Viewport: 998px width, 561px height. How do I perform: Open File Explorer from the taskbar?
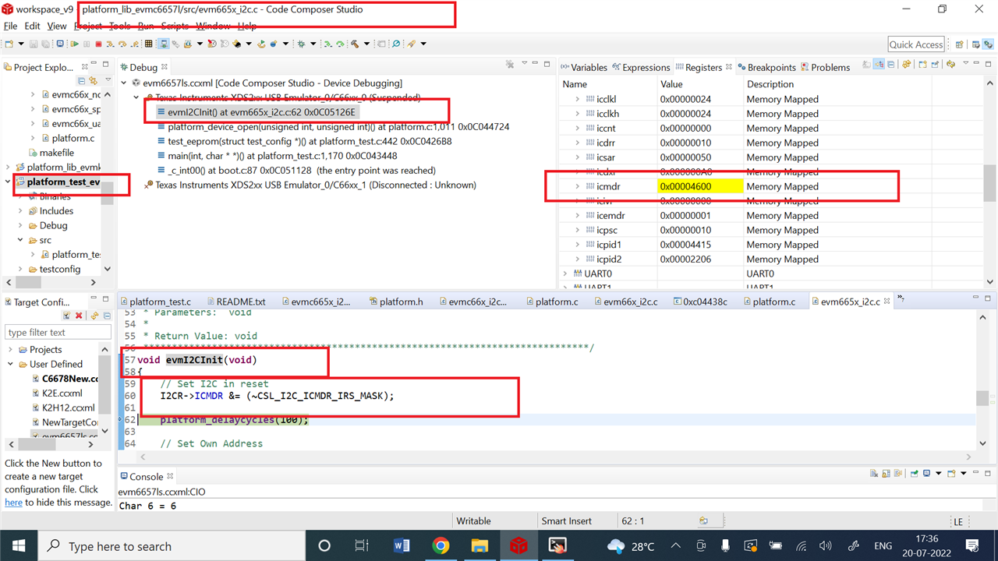[479, 545]
